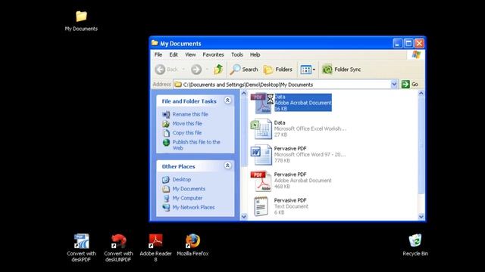Open the My Documents desktop folder icon
Viewport: 485px width, 272px height.
click(x=81, y=17)
